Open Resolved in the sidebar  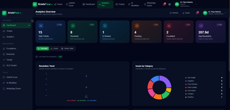(x=16, y=54)
